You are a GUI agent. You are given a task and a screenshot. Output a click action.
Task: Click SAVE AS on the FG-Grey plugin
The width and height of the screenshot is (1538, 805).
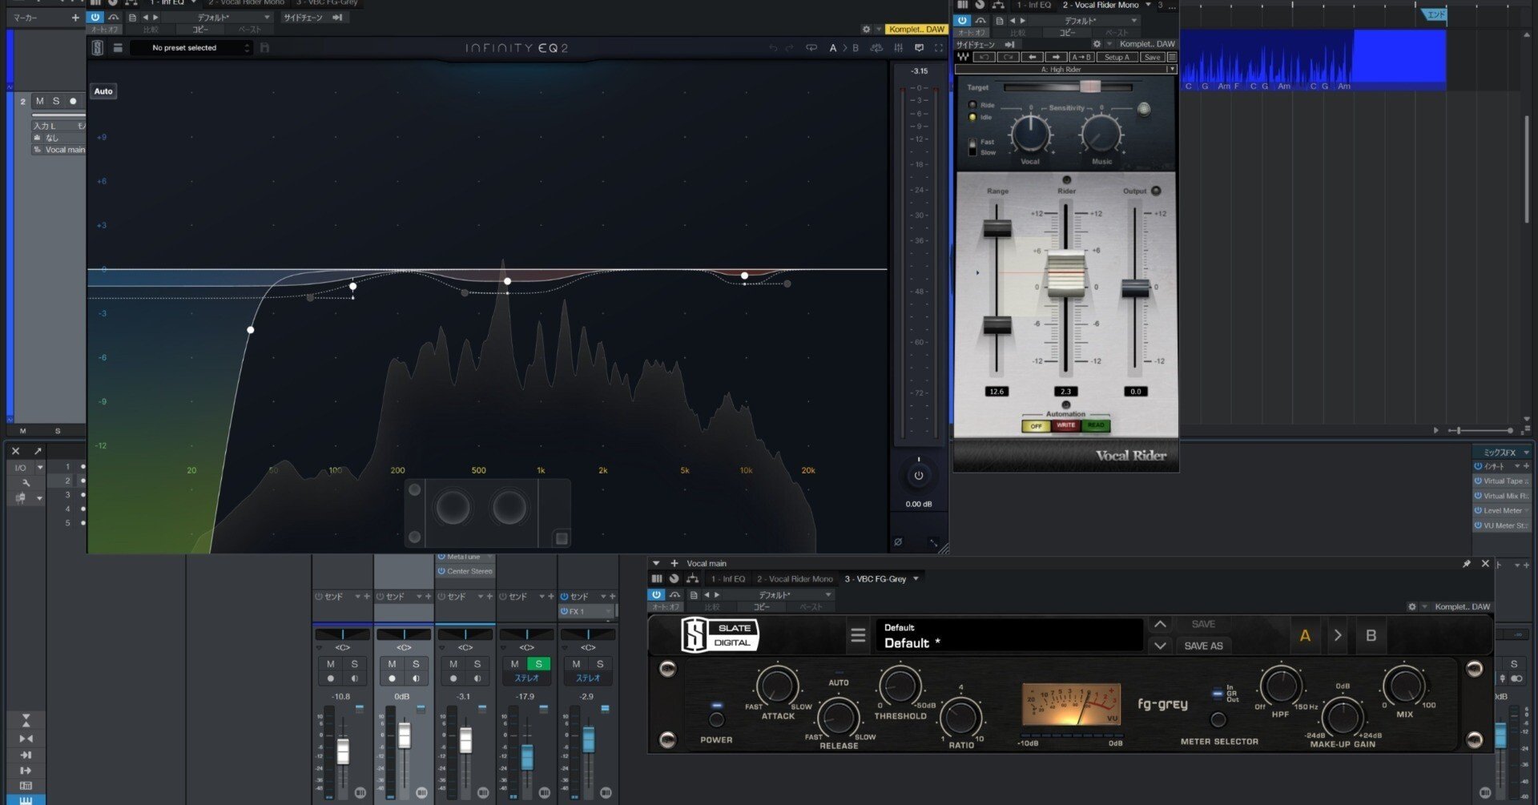pos(1203,646)
